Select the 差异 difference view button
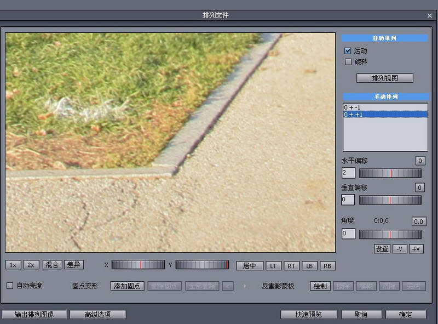The width and height of the screenshot is (438, 324). (73, 265)
